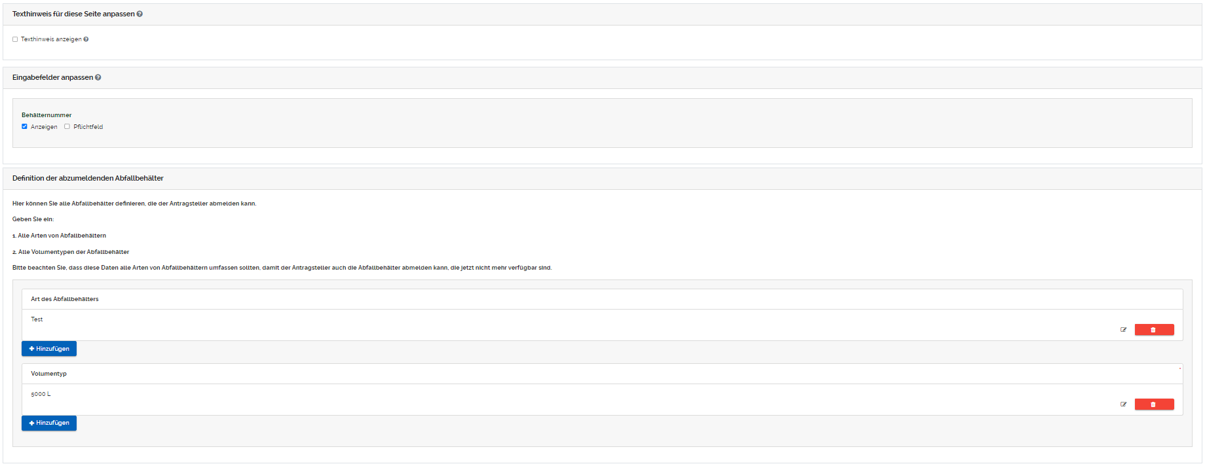Viewport: 1205px width, 466px height.
Task: Click the 'Volumentyp' table header
Action: tap(48, 374)
